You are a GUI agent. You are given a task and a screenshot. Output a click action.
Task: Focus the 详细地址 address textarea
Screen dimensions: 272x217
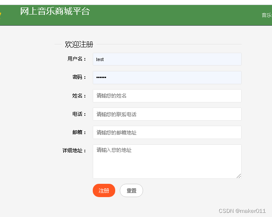coord(167,162)
